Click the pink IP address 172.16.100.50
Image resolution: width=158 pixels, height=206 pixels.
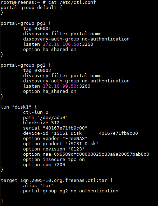[61, 44]
